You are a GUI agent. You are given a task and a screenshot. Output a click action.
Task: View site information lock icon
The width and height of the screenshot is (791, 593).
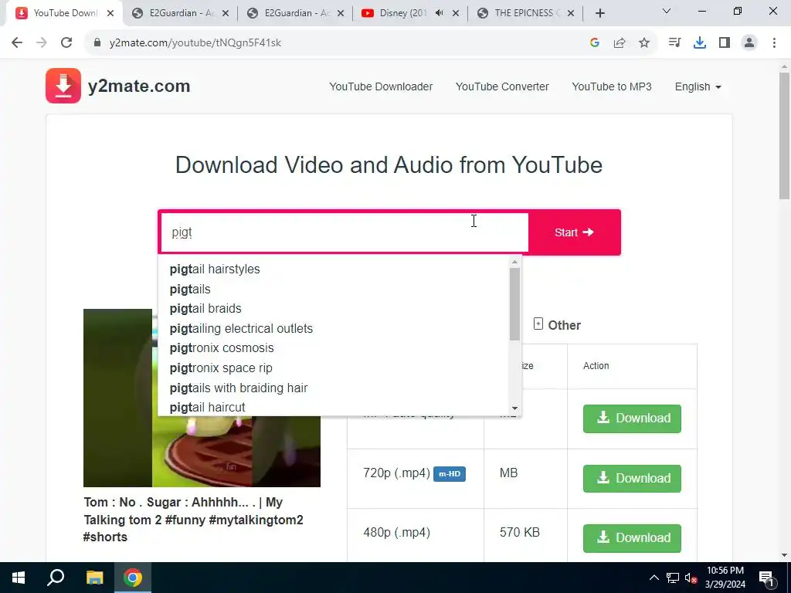pyautogui.click(x=97, y=43)
